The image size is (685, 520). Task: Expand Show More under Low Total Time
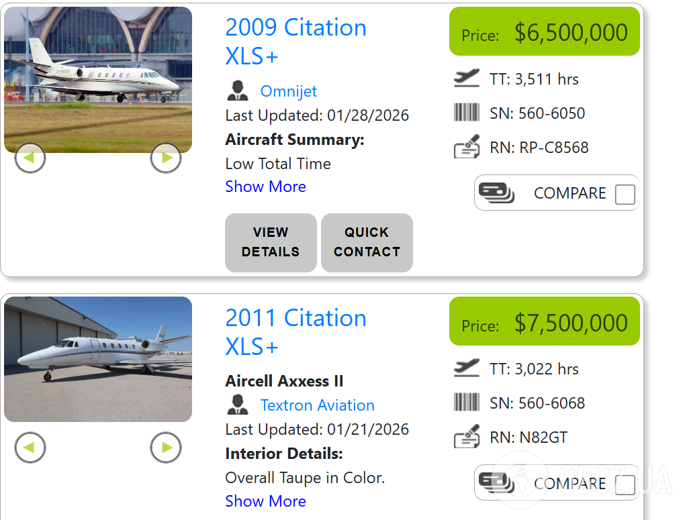coord(265,187)
